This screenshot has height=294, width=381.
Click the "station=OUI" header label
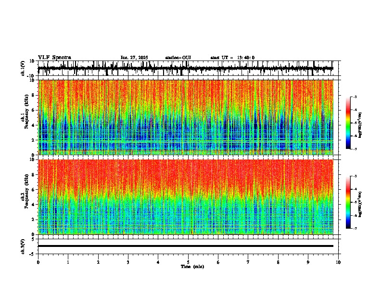pyautogui.click(x=178, y=58)
